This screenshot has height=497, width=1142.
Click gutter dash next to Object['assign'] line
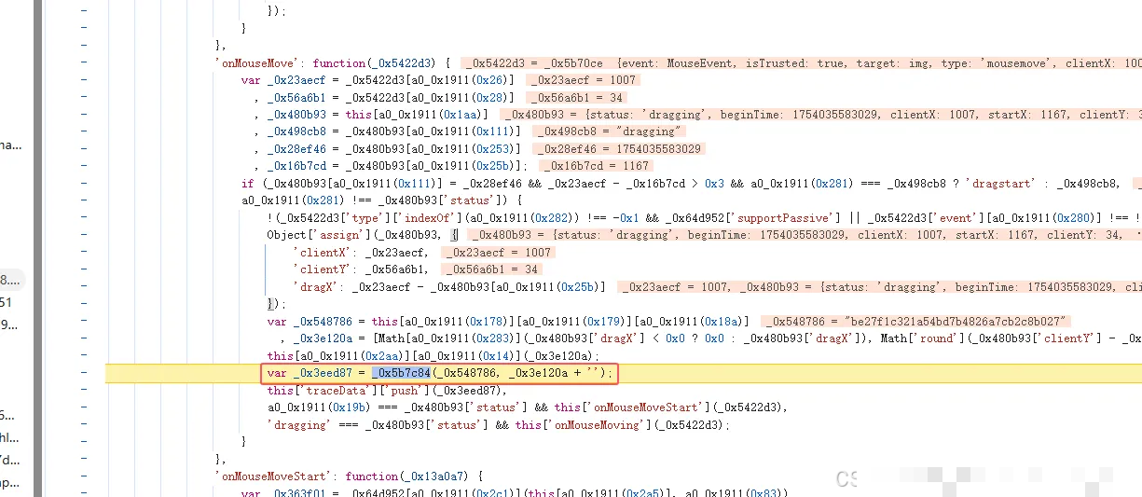click(84, 235)
